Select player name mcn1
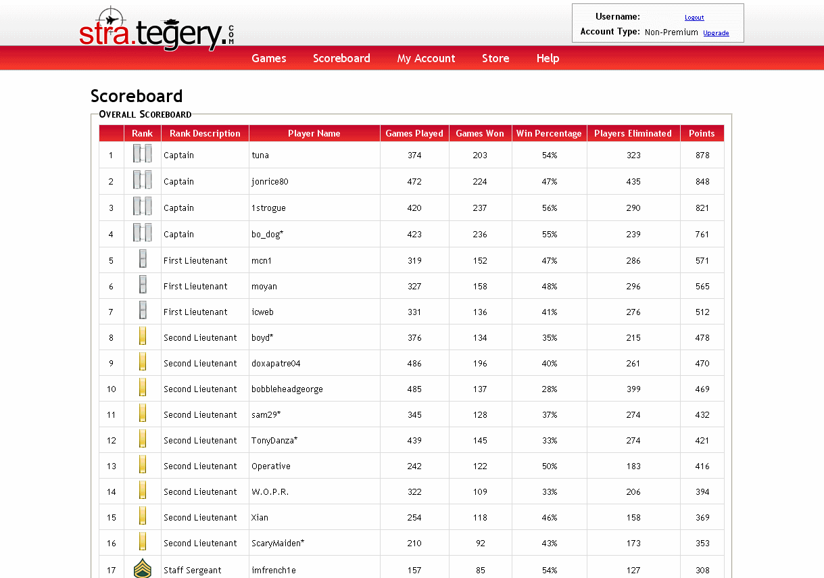The width and height of the screenshot is (824, 578). pos(262,260)
